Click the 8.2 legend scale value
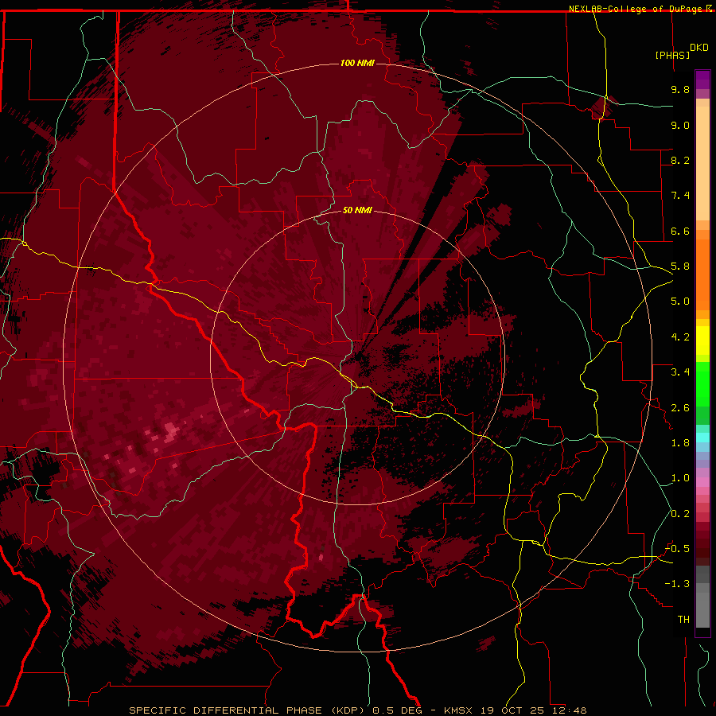This screenshot has height=716, width=716. click(680, 160)
